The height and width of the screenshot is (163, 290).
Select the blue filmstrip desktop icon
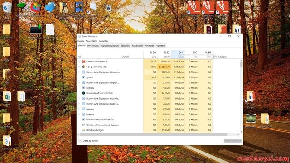click(79, 7)
